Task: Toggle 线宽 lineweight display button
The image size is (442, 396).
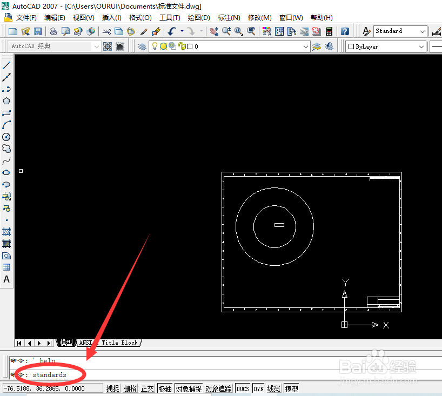Action: [274, 388]
